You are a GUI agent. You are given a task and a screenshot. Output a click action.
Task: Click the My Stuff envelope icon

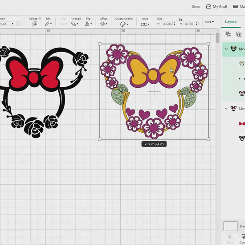click(x=208, y=7)
